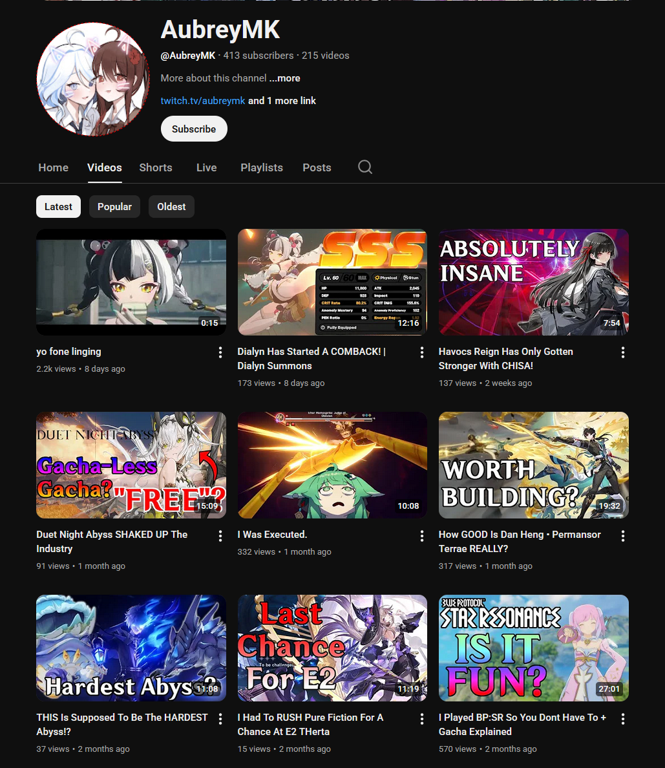
Task: Click the '215 videos' count text
Action: click(x=326, y=56)
